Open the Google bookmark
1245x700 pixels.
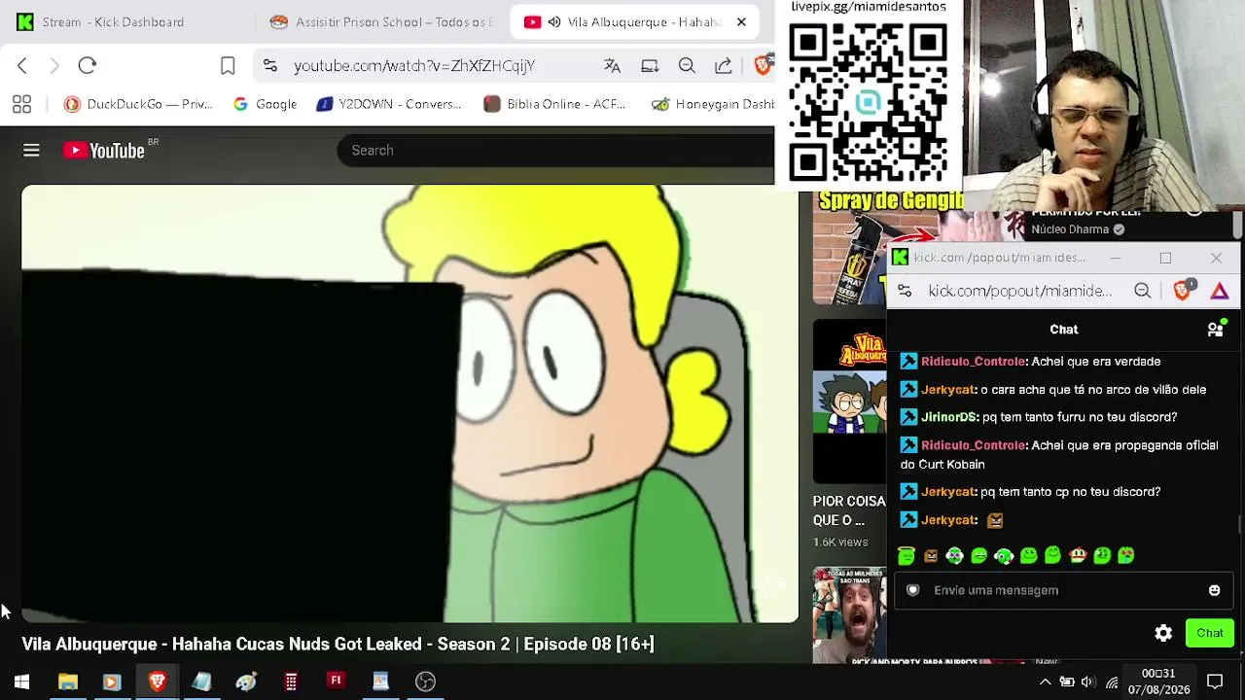265,104
